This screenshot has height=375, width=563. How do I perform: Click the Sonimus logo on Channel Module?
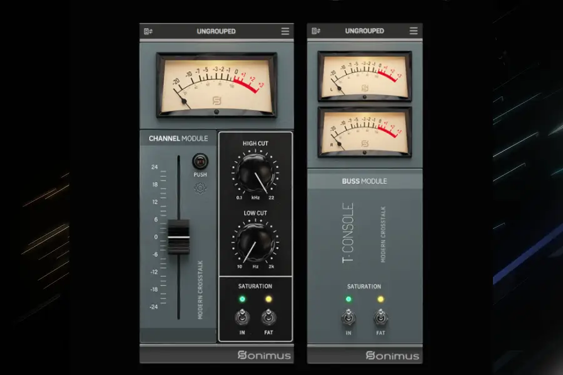click(x=264, y=355)
